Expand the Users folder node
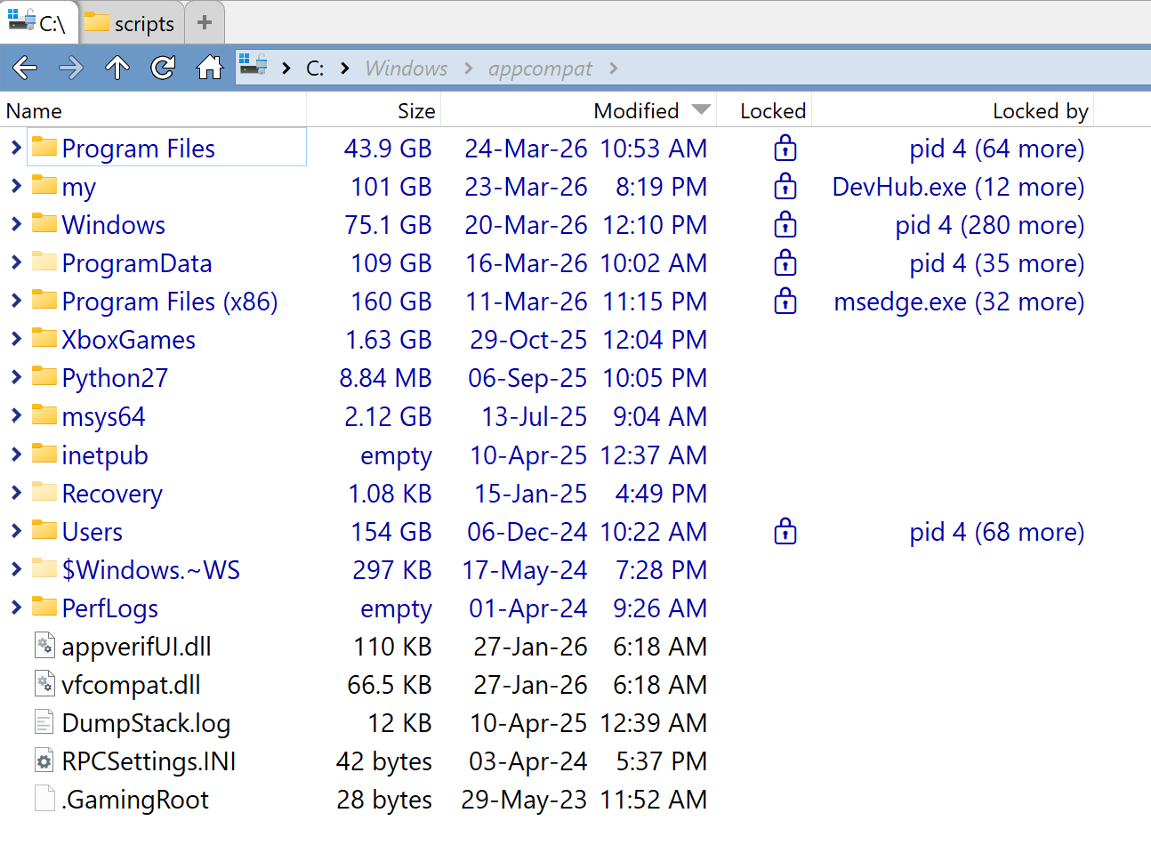This screenshot has height=845, width=1151. [x=16, y=530]
